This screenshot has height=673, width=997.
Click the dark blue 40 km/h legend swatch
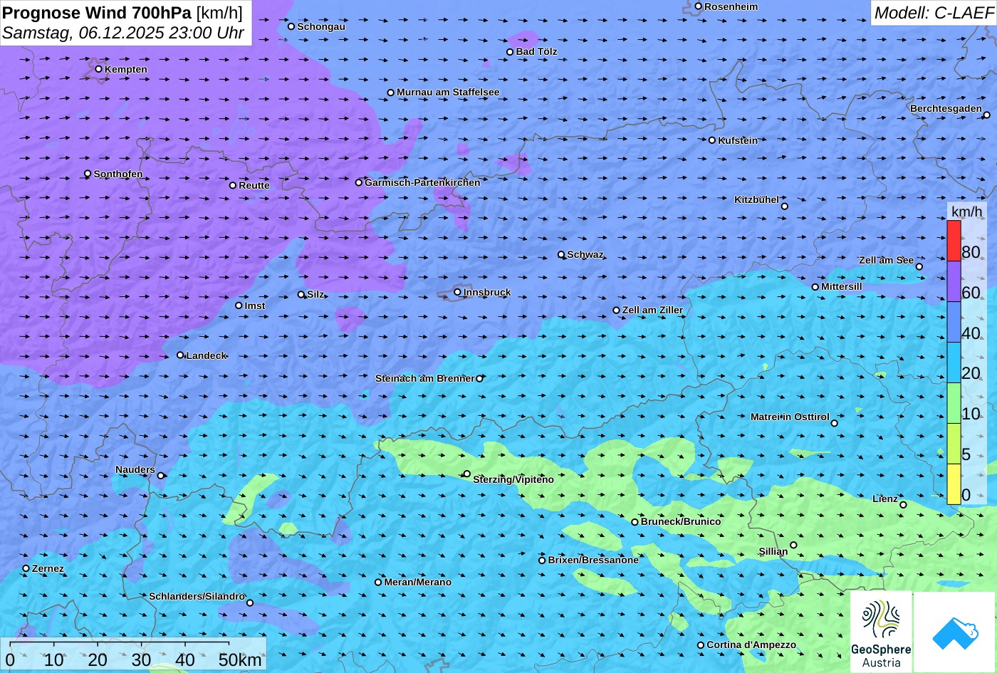[x=954, y=323]
